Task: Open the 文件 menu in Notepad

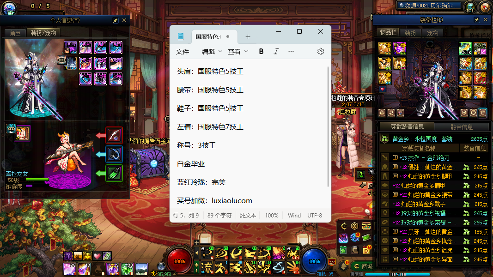Action: (x=183, y=51)
